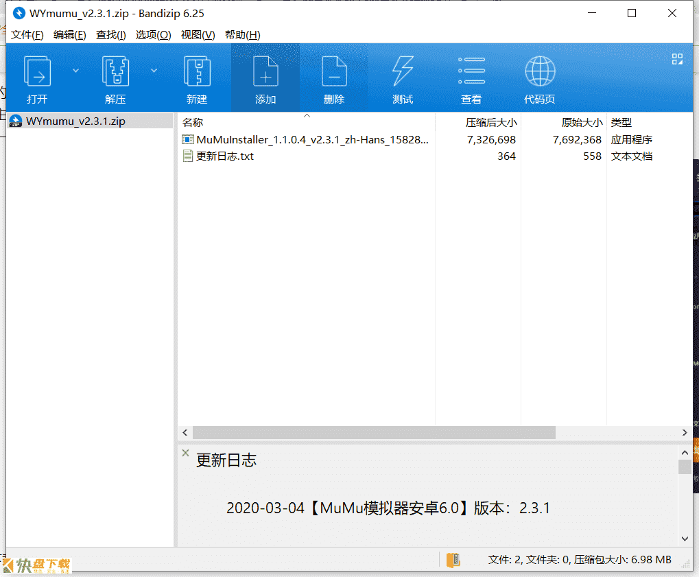This screenshot has height=577, width=699.
Task: Click the 打开 (Open) toolbar icon
Action: 37,71
